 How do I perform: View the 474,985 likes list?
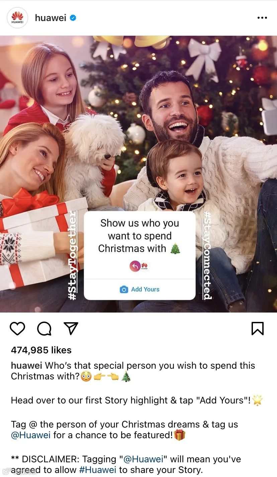tap(41, 350)
